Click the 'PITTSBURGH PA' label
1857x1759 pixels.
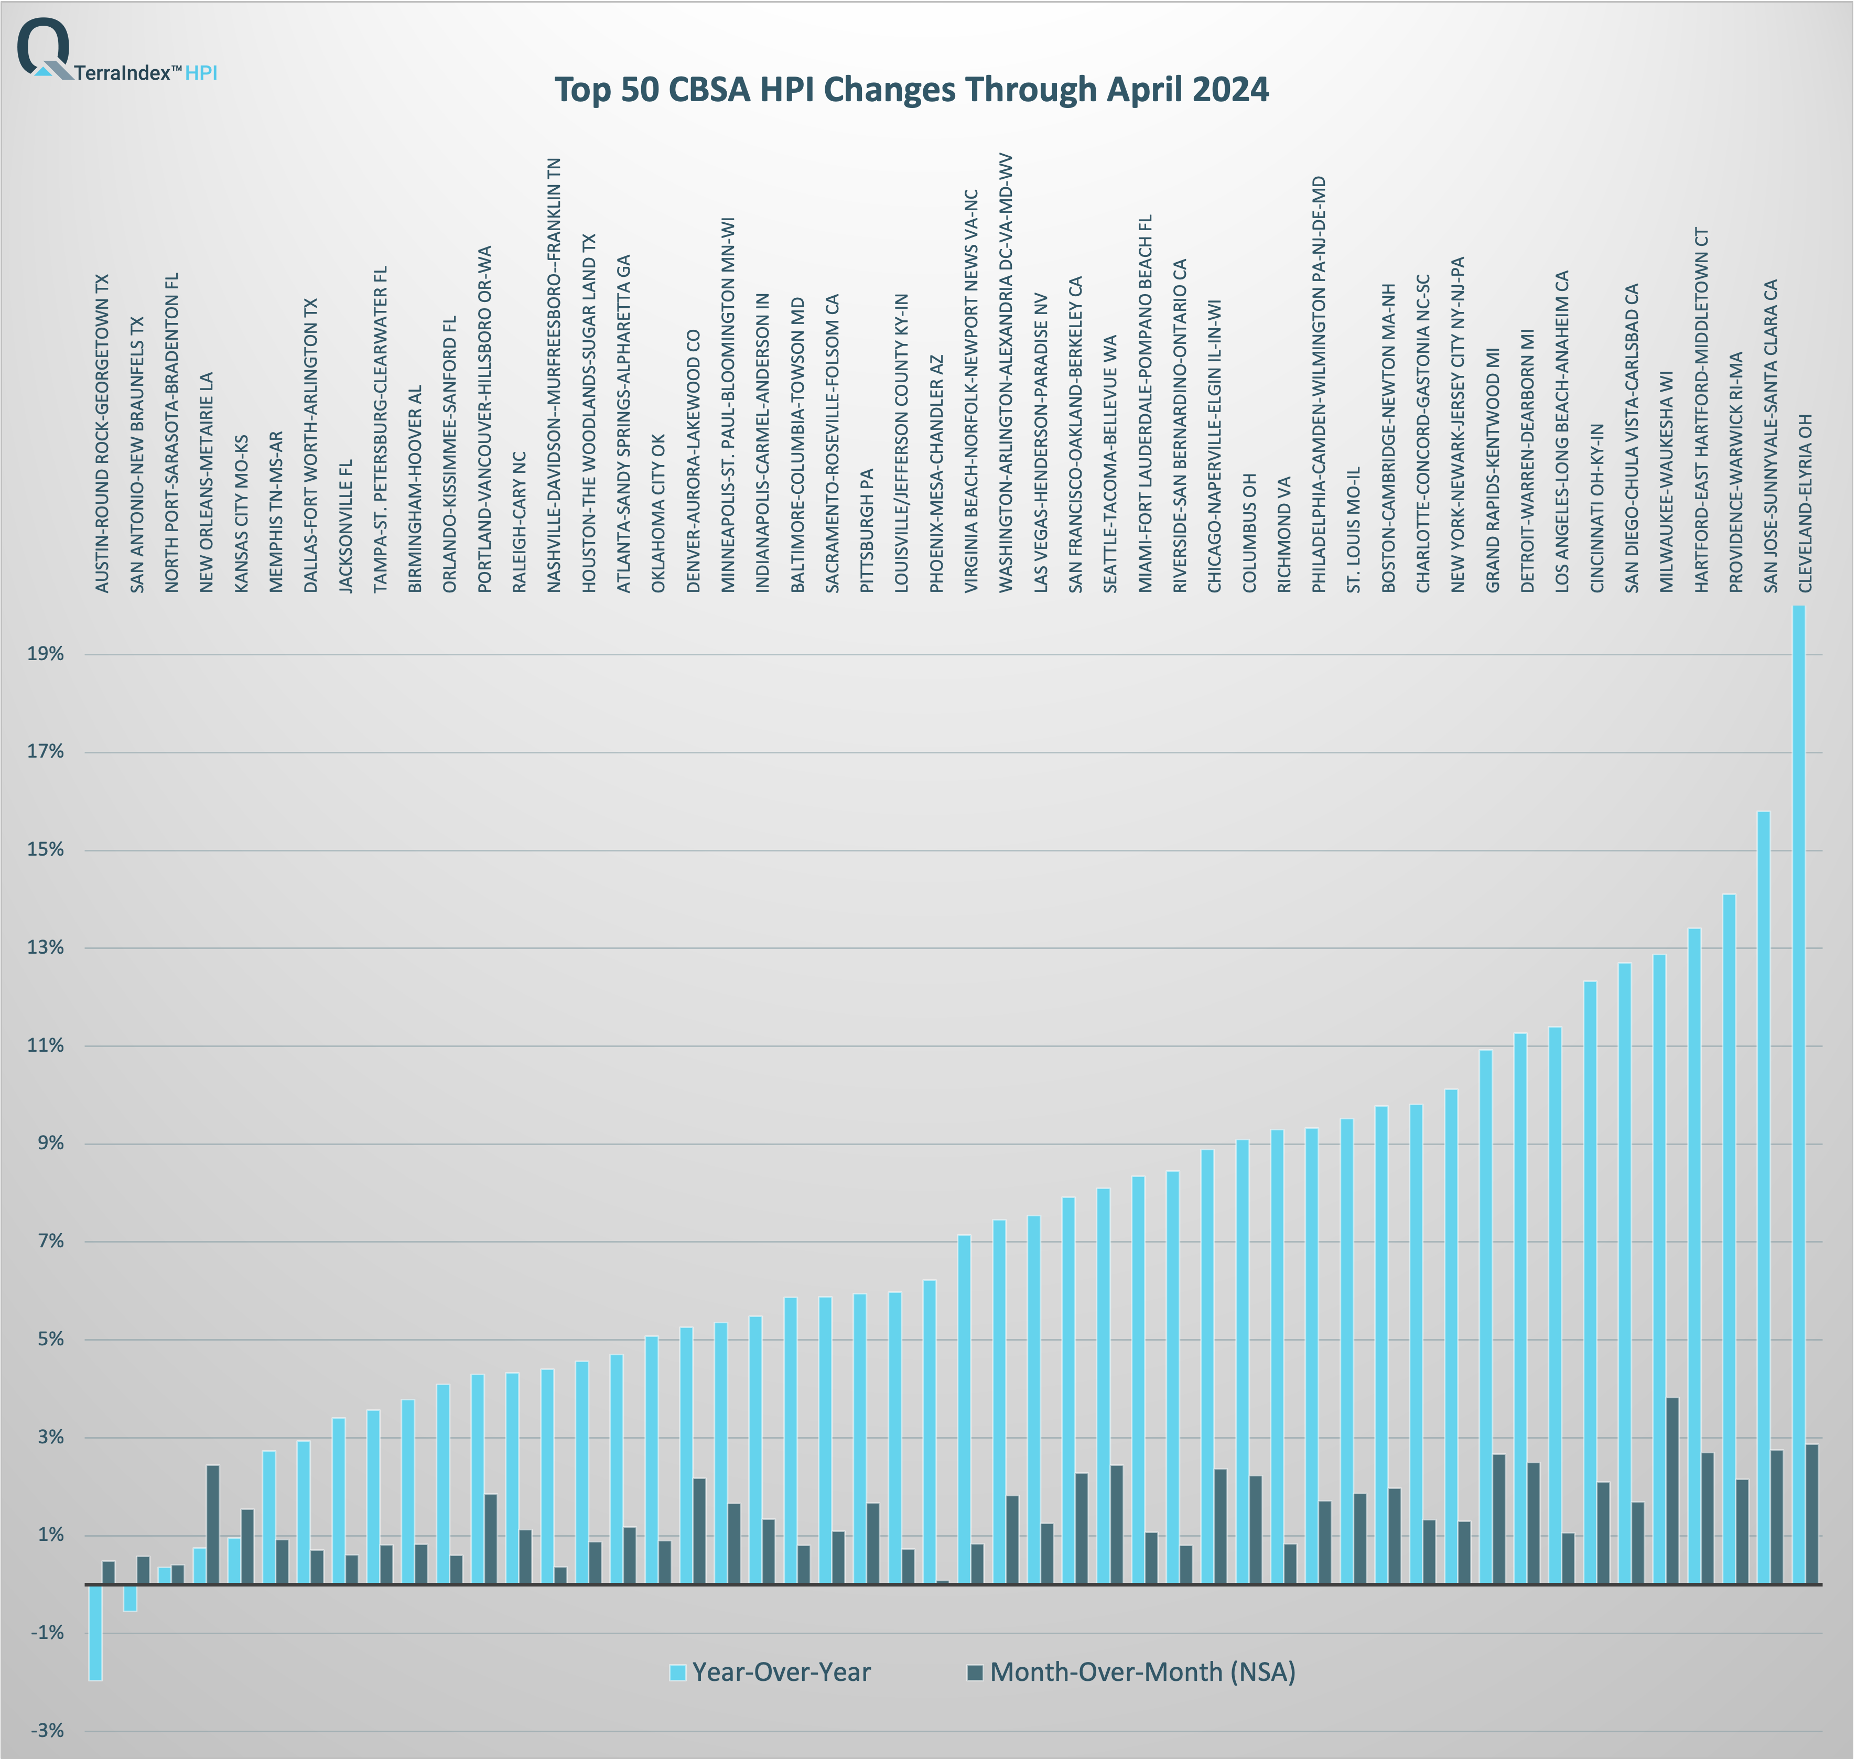pyautogui.click(x=867, y=531)
